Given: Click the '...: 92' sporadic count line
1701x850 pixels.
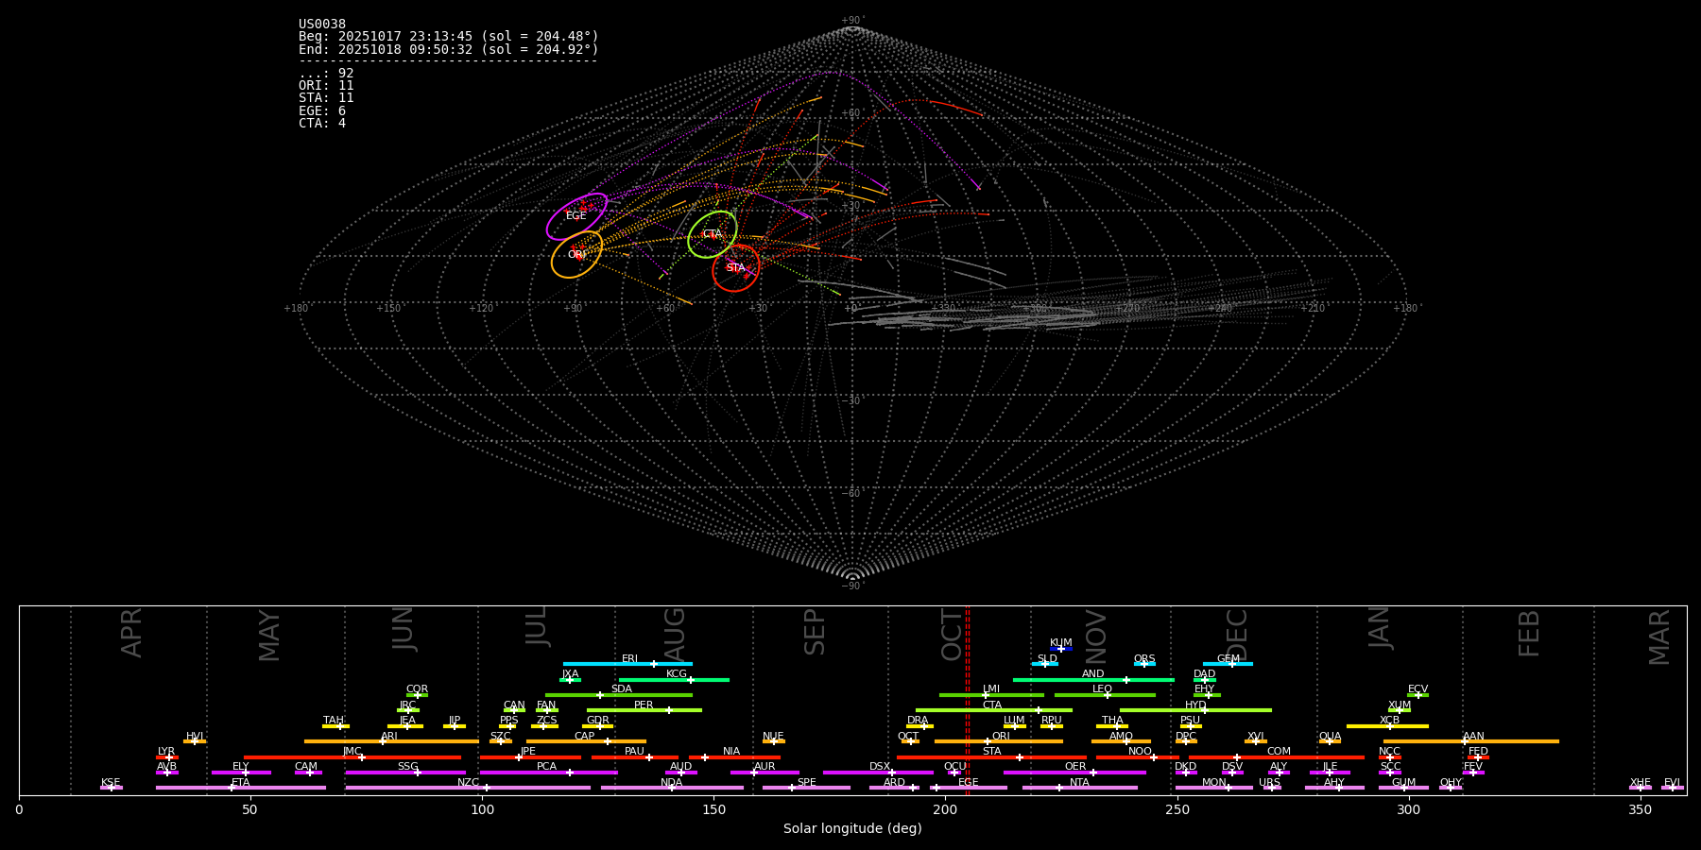Looking at the screenshot, I should pos(326,74).
